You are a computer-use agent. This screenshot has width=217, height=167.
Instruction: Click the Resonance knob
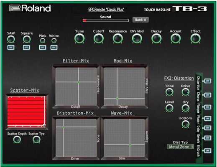118,38
